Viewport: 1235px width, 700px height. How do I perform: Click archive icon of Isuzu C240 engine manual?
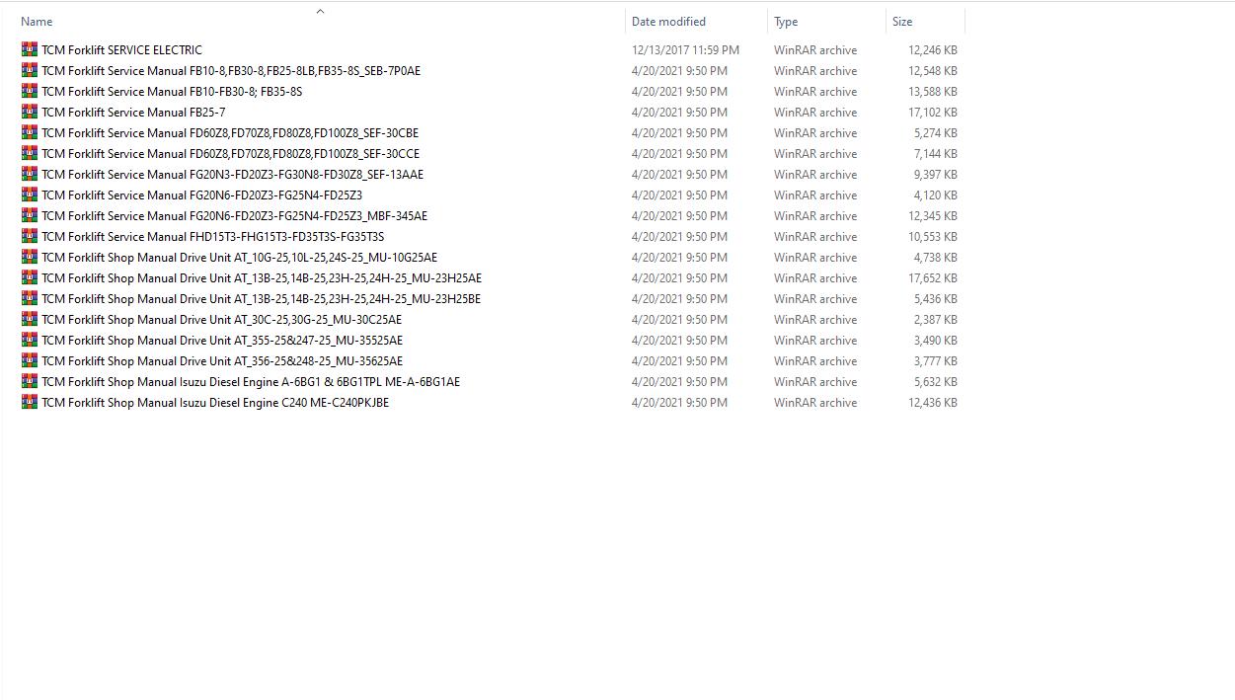pyautogui.click(x=30, y=402)
